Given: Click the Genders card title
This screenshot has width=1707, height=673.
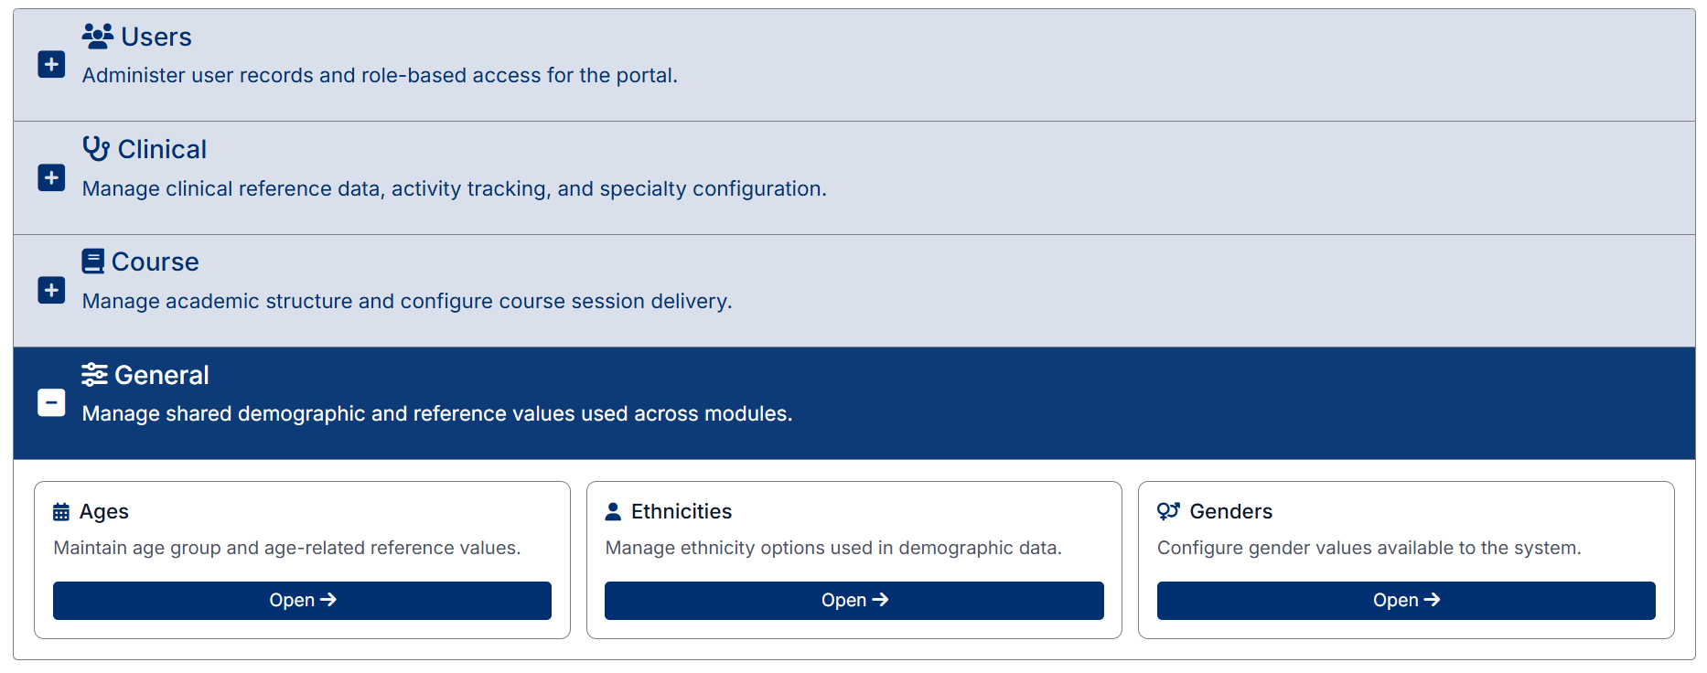Looking at the screenshot, I should 1230,512.
